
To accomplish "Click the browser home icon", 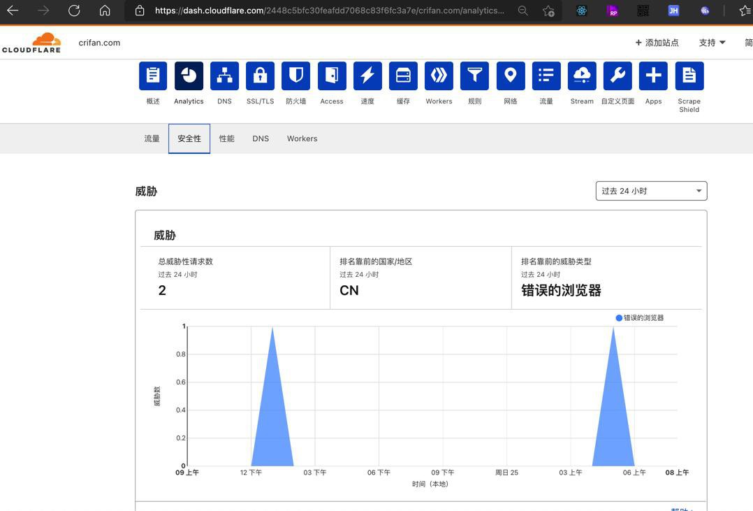I will point(105,10).
